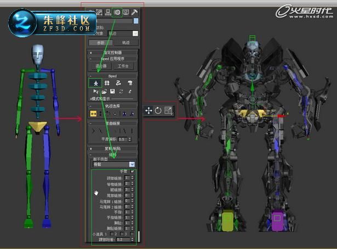Click Load File folder icon in Biped rollout
Viewport: 337px width, 249px height.
pyautogui.click(x=104, y=92)
